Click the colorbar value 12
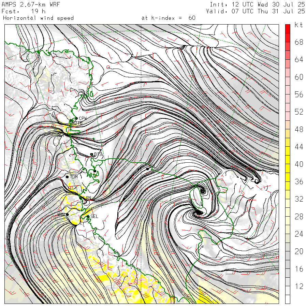 tap(299, 287)
